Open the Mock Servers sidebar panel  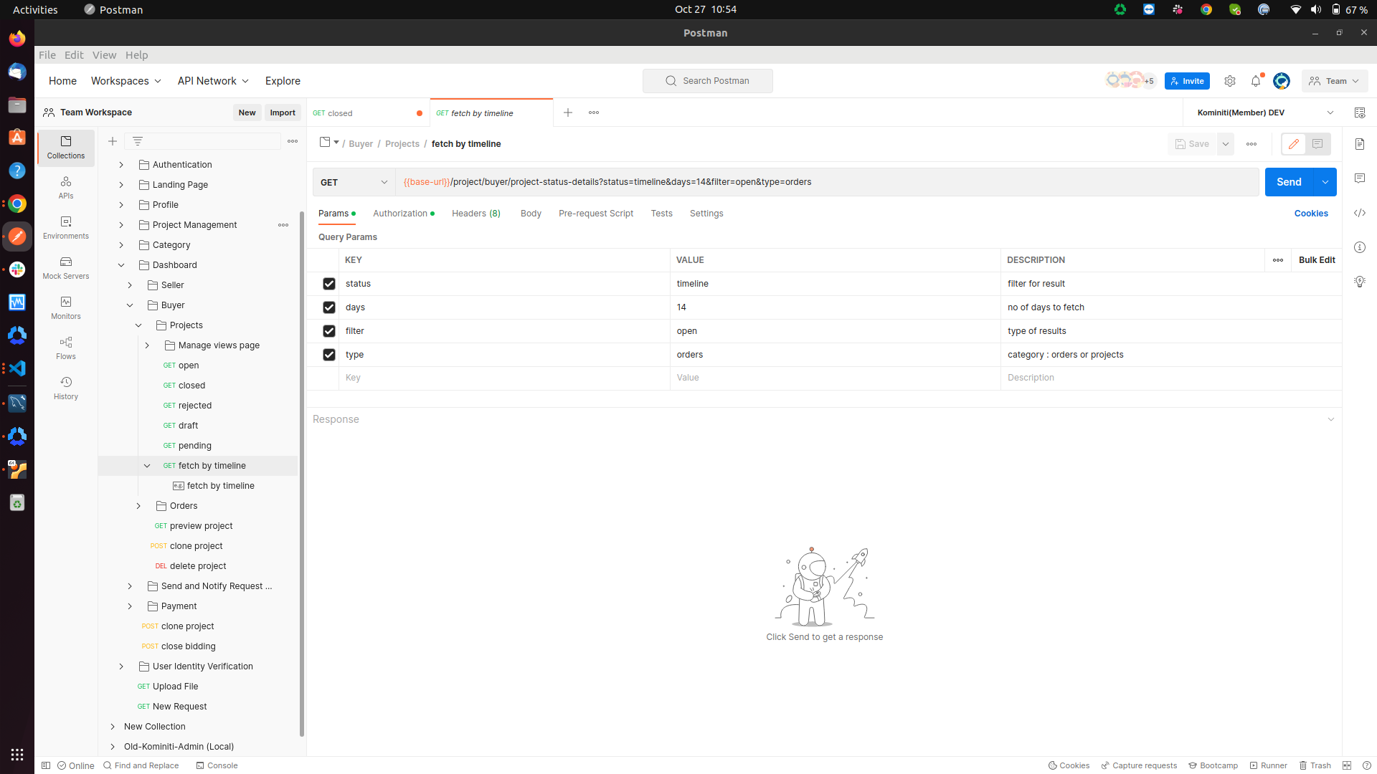(x=66, y=267)
